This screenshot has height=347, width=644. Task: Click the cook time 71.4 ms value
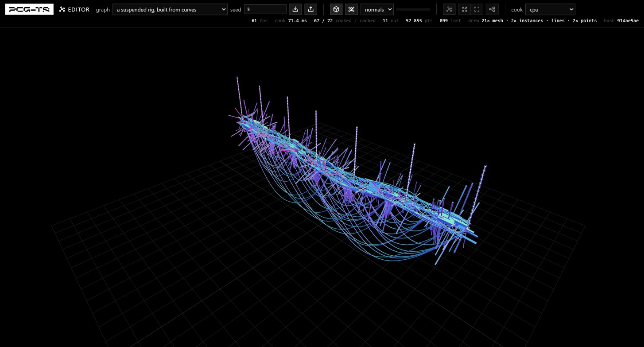tap(297, 21)
